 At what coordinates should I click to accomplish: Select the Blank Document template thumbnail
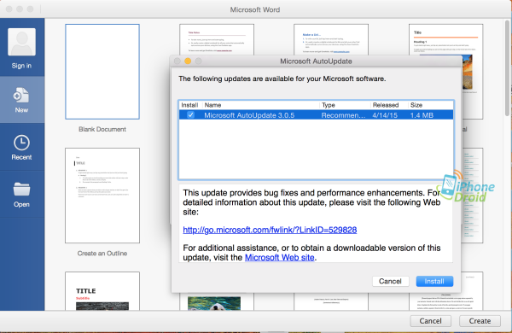[102, 72]
